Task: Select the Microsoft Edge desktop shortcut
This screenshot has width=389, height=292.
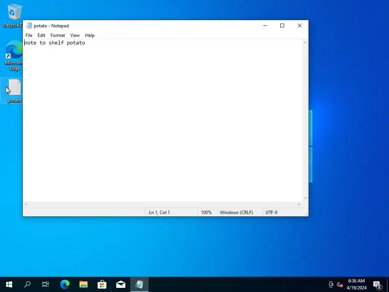Action: click(x=14, y=56)
